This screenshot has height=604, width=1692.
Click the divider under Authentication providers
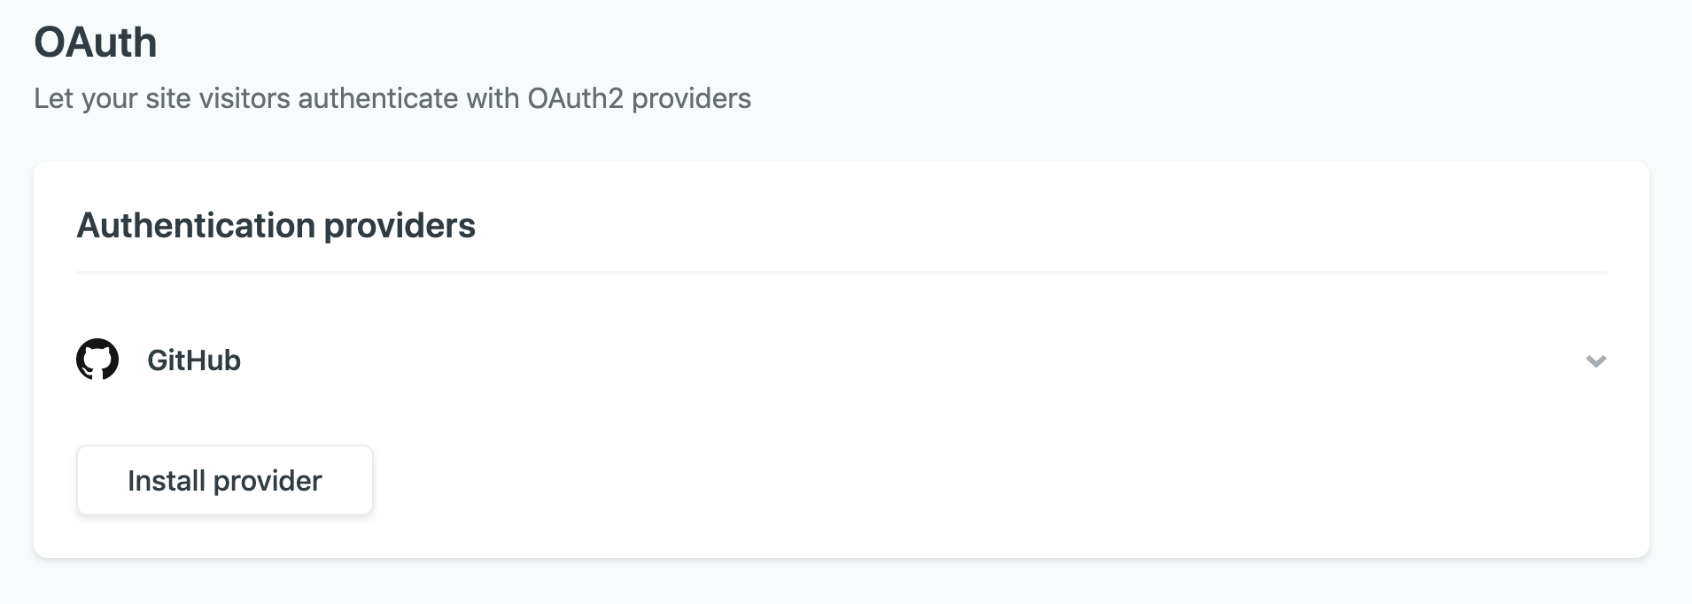[842, 273]
